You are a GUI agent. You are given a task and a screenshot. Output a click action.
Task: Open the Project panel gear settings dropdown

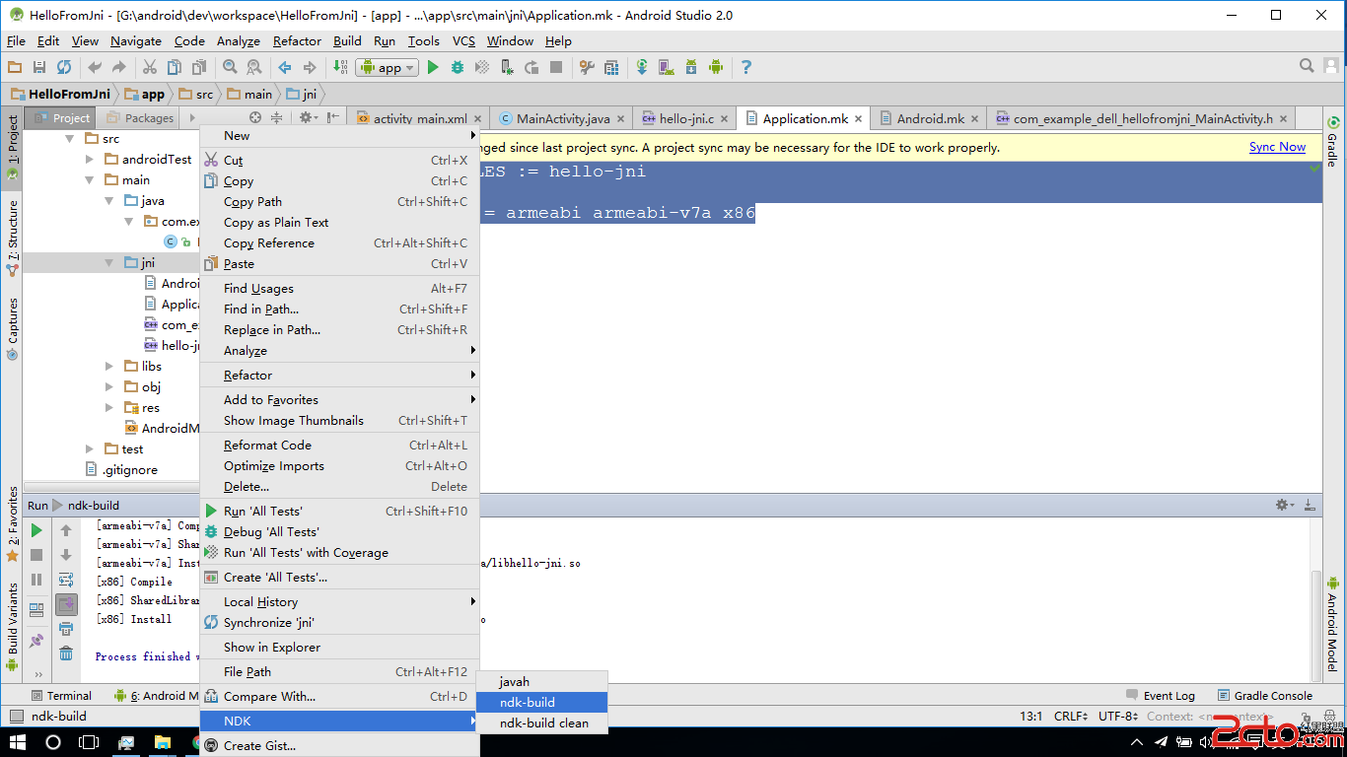pyautogui.click(x=308, y=117)
